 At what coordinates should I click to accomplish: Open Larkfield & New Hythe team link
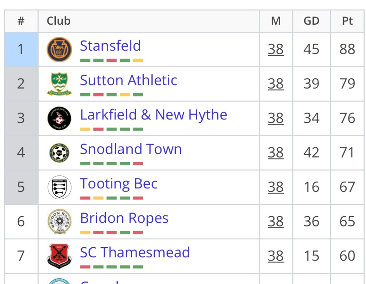coord(153,115)
